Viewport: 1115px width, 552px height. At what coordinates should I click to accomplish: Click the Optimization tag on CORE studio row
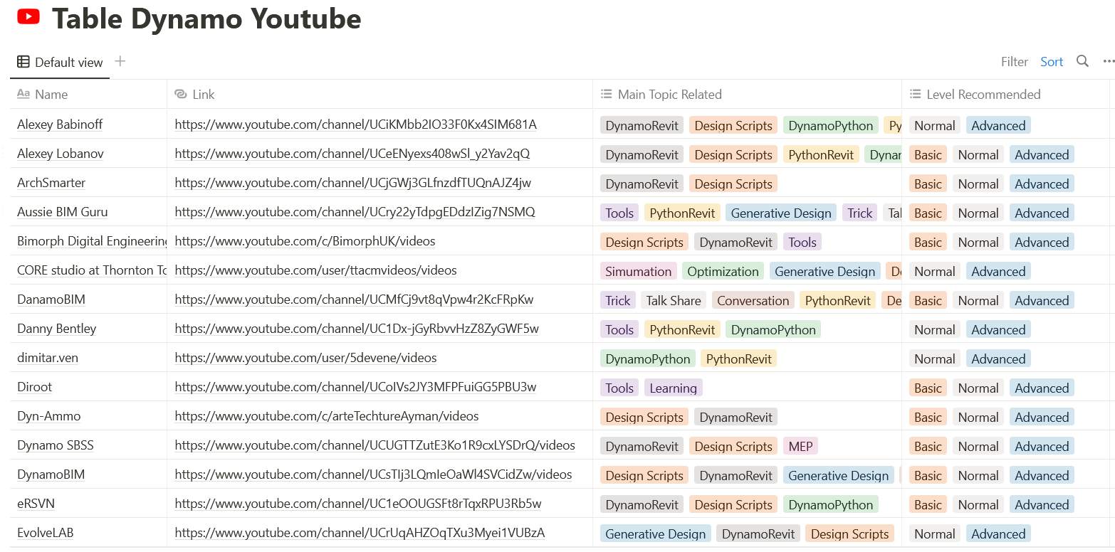click(x=723, y=271)
